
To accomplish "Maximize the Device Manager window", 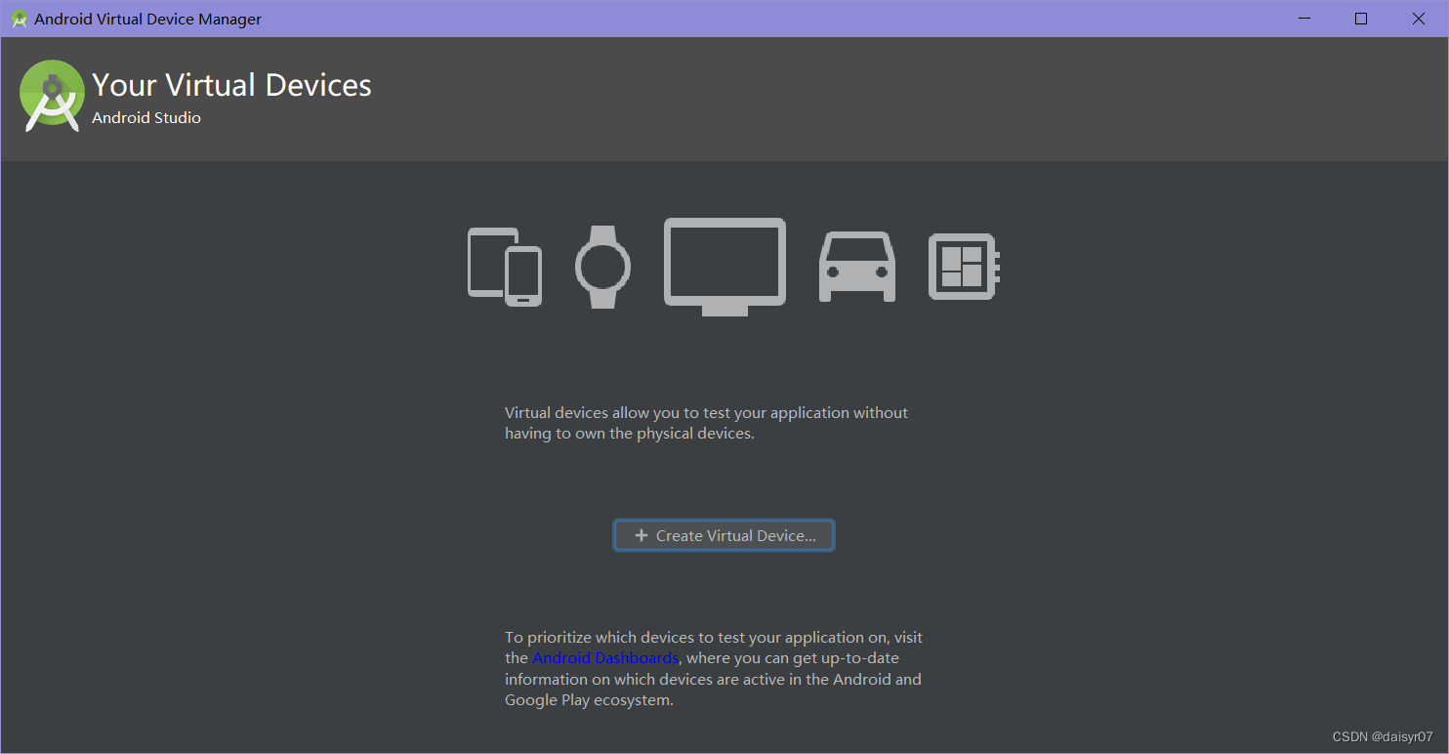I will [1361, 19].
